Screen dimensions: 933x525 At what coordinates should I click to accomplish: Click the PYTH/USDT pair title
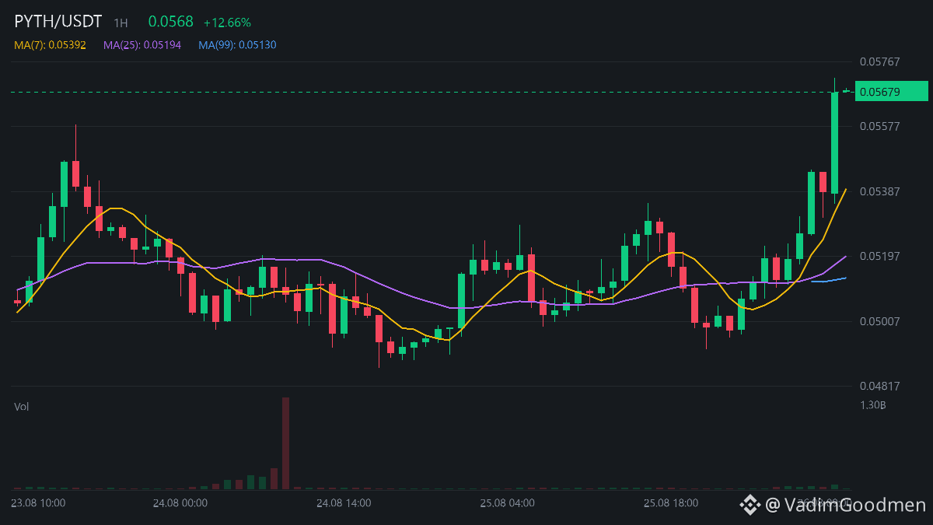58,22
